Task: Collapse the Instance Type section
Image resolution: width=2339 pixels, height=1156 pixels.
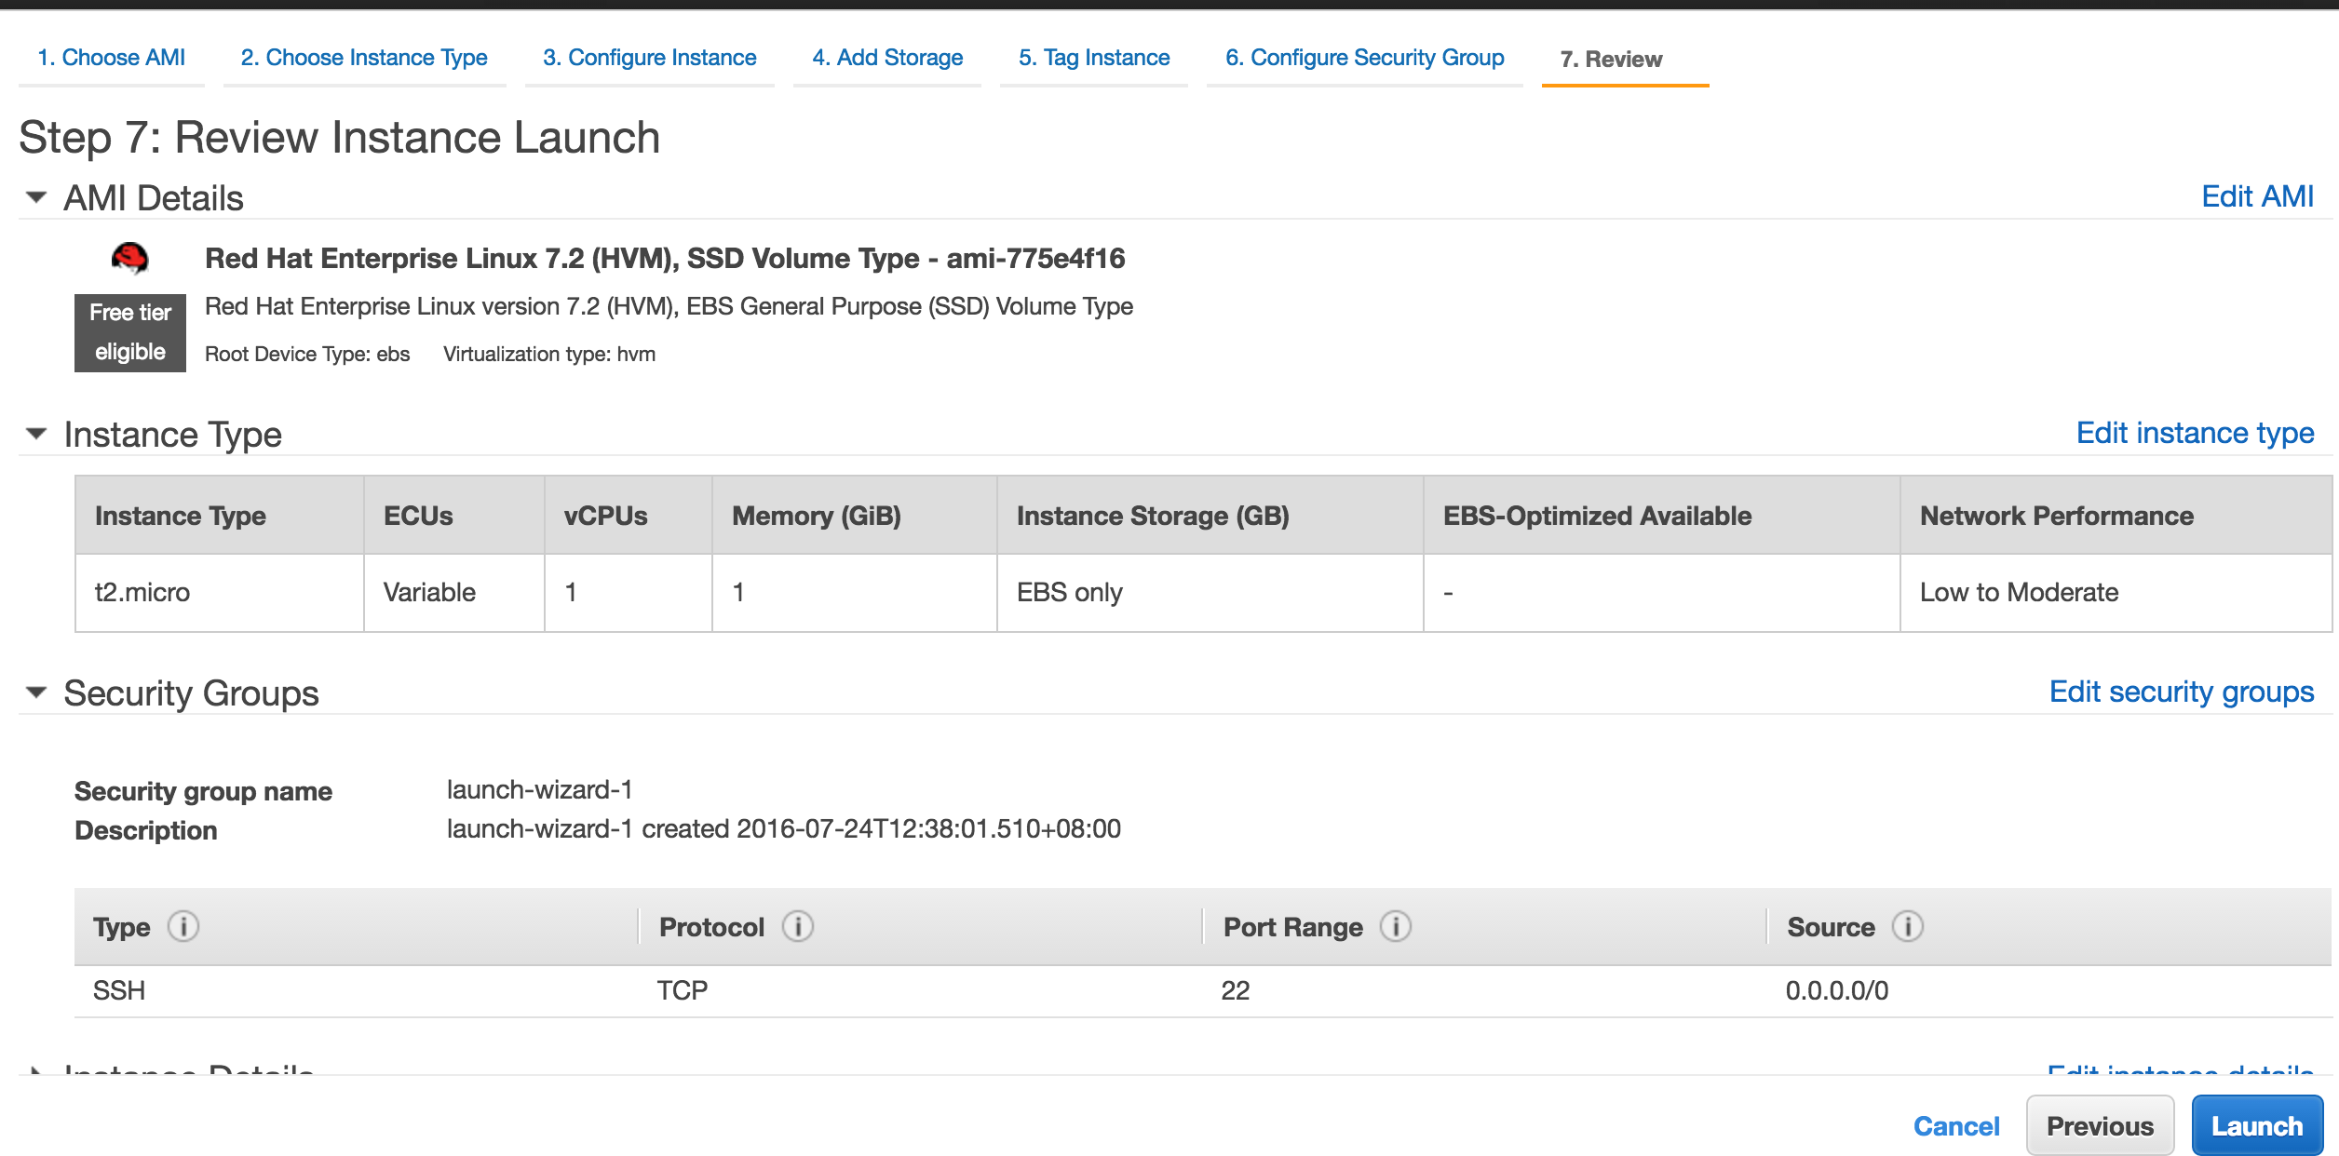Action: pos(36,434)
